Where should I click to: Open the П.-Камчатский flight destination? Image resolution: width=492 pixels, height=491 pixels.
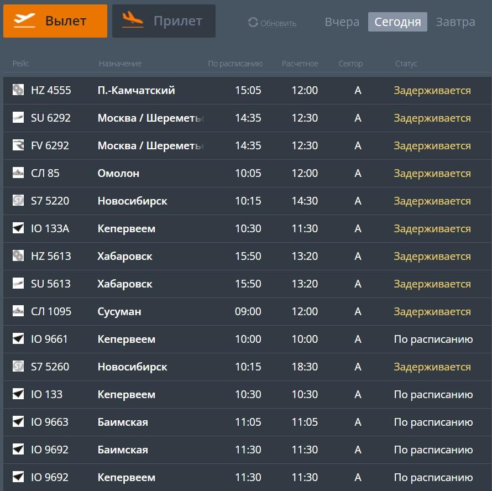click(136, 90)
